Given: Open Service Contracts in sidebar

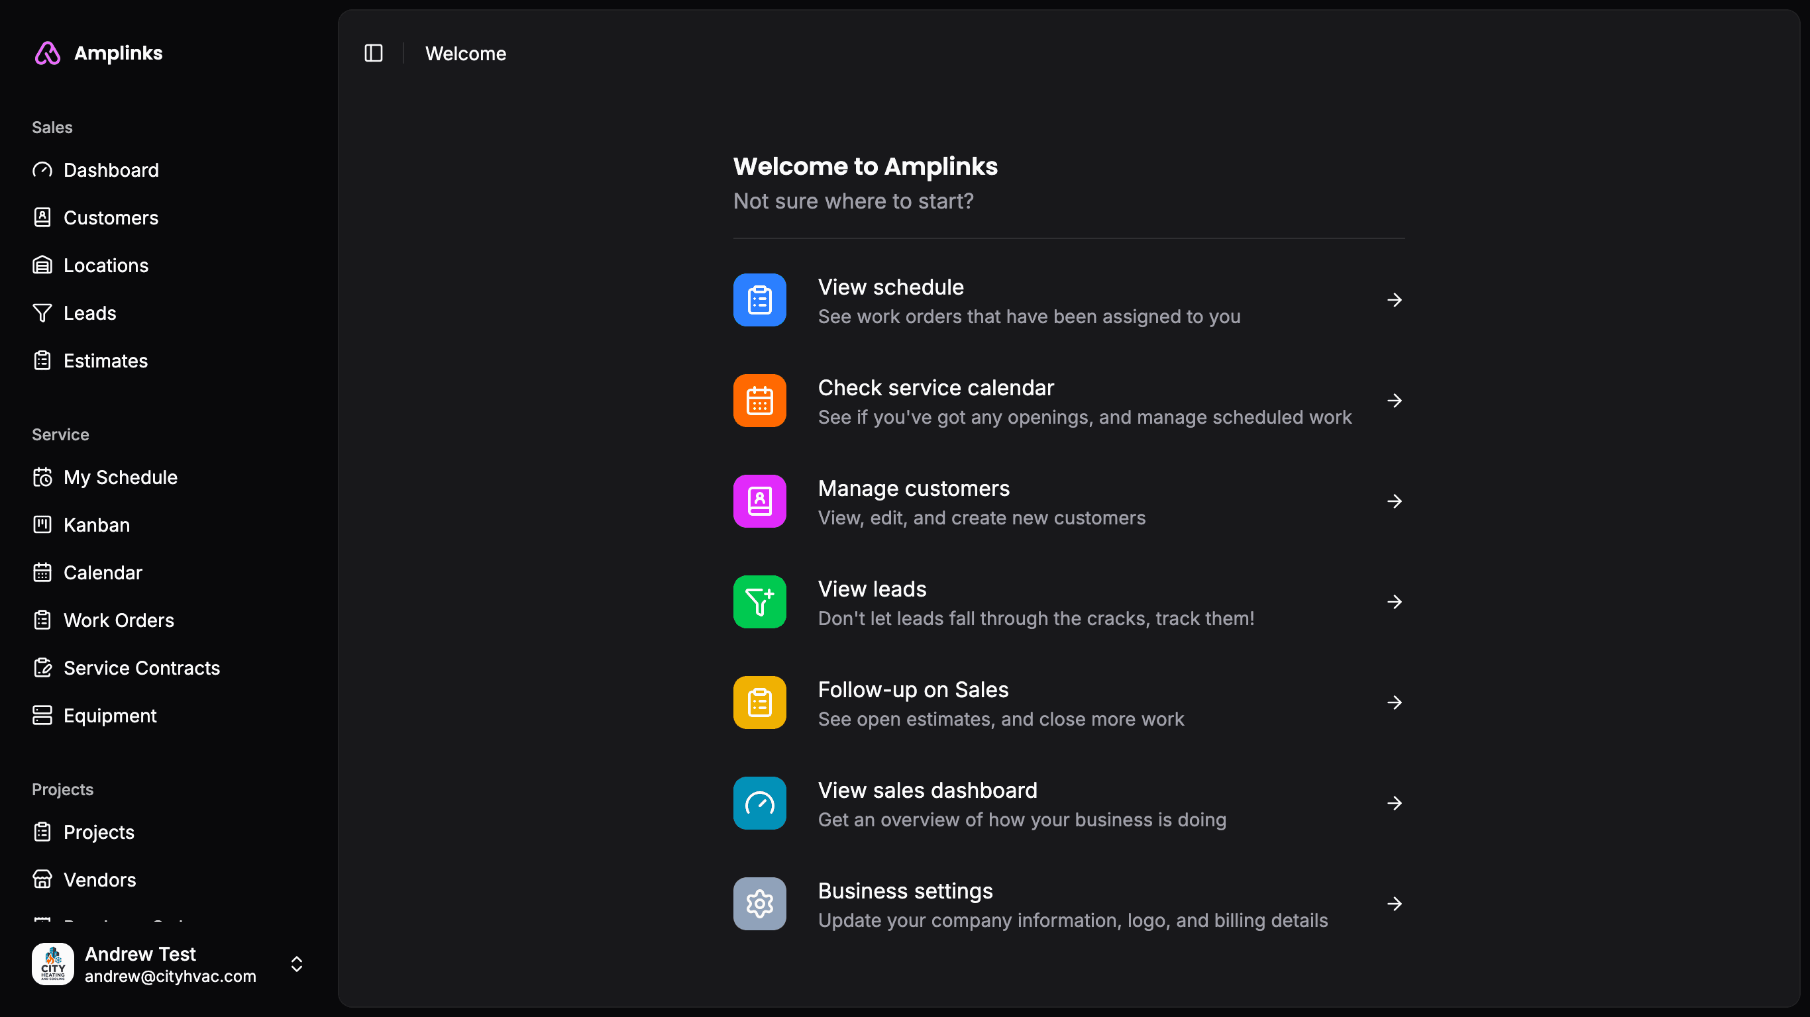Looking at the screenshot, I should pos(141,668).
